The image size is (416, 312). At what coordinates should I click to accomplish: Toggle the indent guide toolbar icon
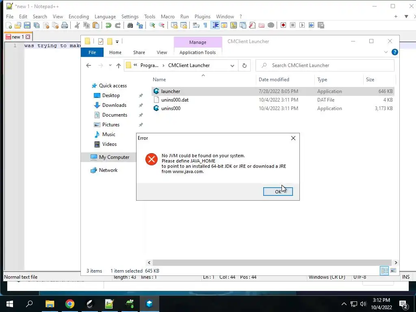click(x=215, y=25)
